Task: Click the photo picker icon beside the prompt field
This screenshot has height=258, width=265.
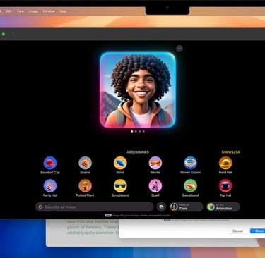Action: [x=161, y=207]
